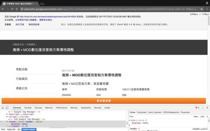Open the 目前網頁 current page link
Image resolution: width=210 pixels, height=131 pixels.
(19, 20)
